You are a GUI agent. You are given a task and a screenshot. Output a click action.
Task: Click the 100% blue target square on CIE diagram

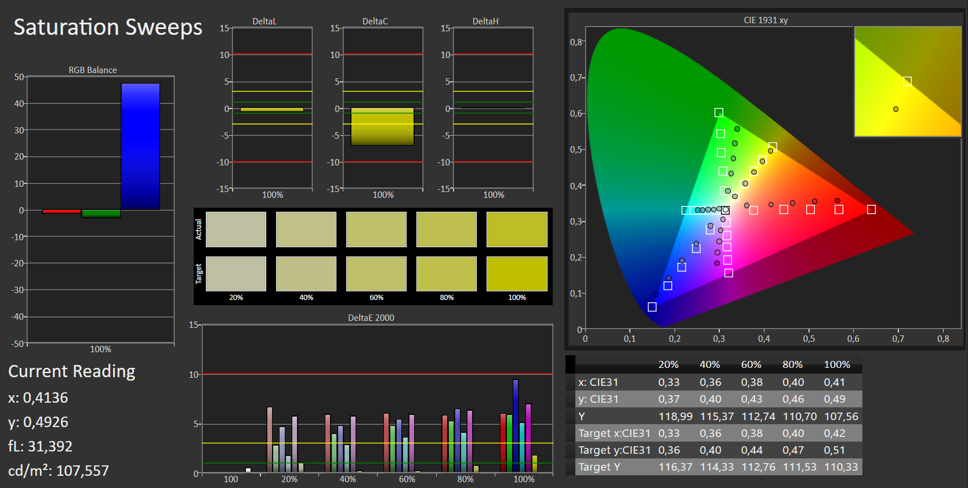652,307
